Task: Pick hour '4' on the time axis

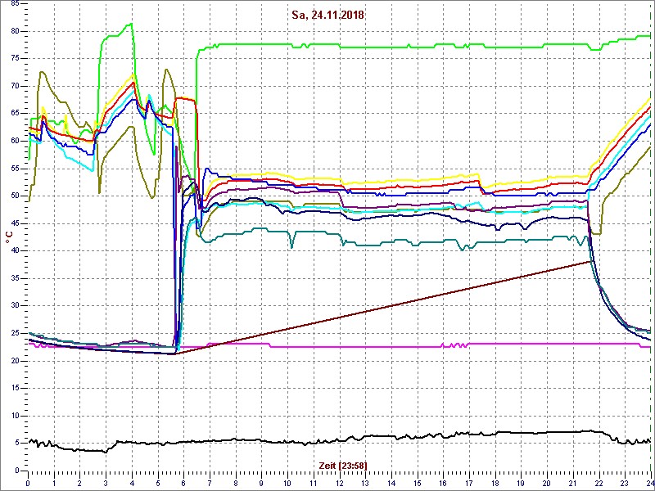Action: (132, 483)
